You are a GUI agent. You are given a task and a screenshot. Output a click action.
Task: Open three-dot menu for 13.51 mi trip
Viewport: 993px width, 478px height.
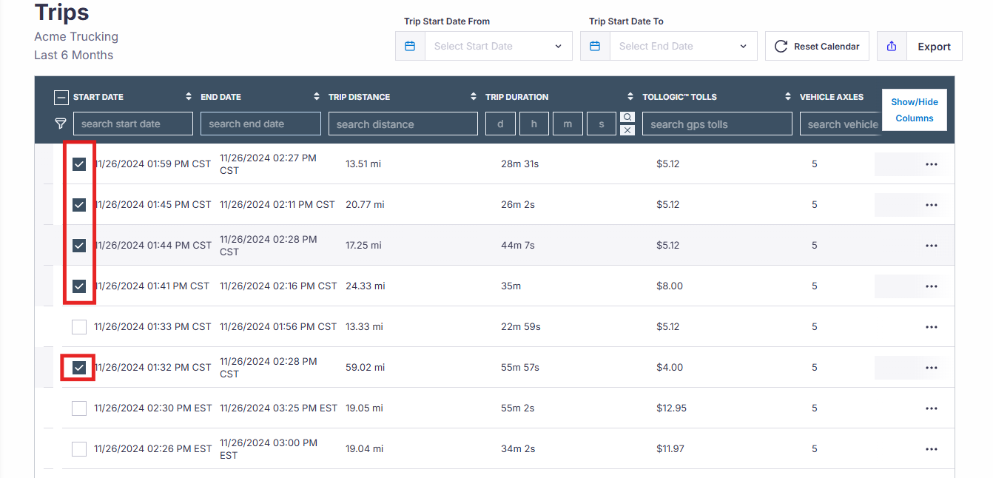pyautogui.click(x=931, y=164)
